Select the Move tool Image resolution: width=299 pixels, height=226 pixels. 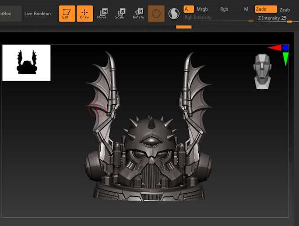coord(102,14)
